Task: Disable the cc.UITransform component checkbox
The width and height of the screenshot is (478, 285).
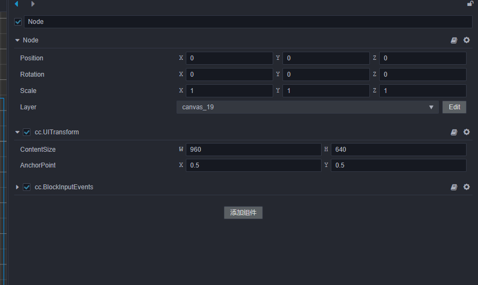Action: (x=27, y=132)
